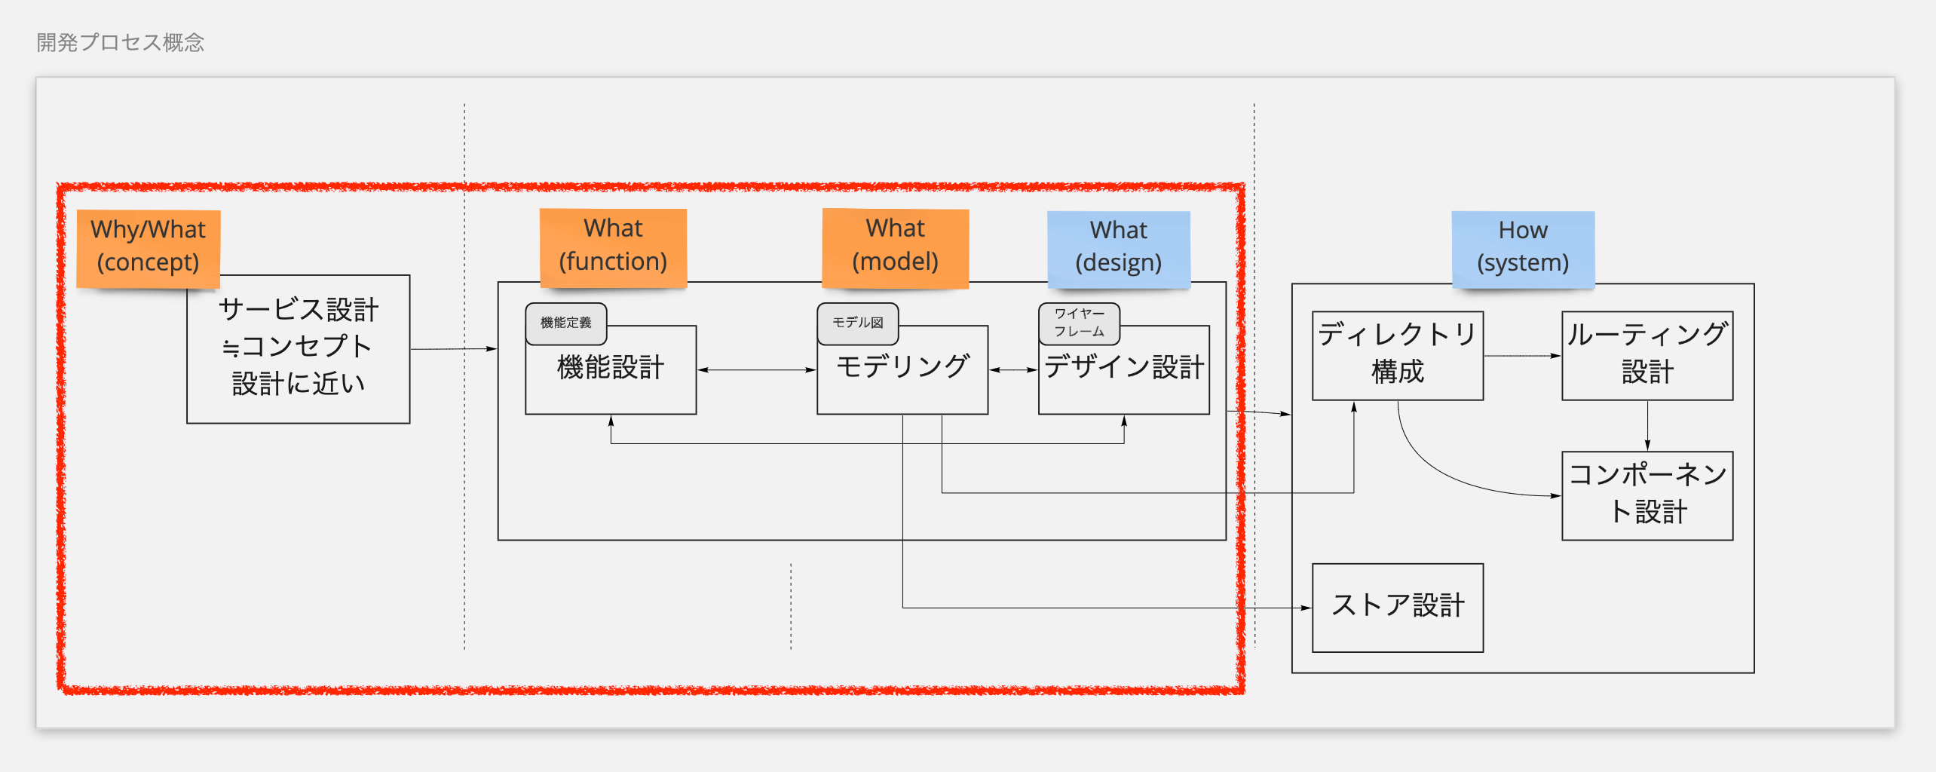Select the What (model) orange sticky note
The height and width of the screenshot is (772, 1936).
pos(895,245)
